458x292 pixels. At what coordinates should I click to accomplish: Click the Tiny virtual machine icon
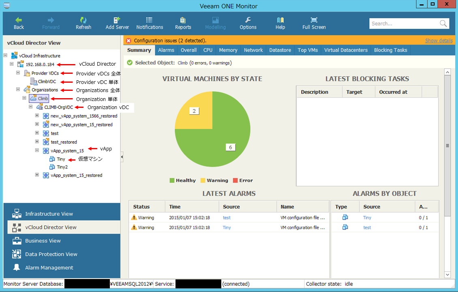point(52,159)
